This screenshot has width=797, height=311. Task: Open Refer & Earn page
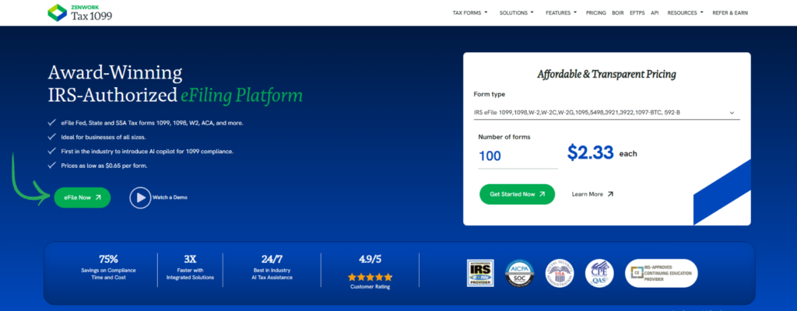pos(730,13)
